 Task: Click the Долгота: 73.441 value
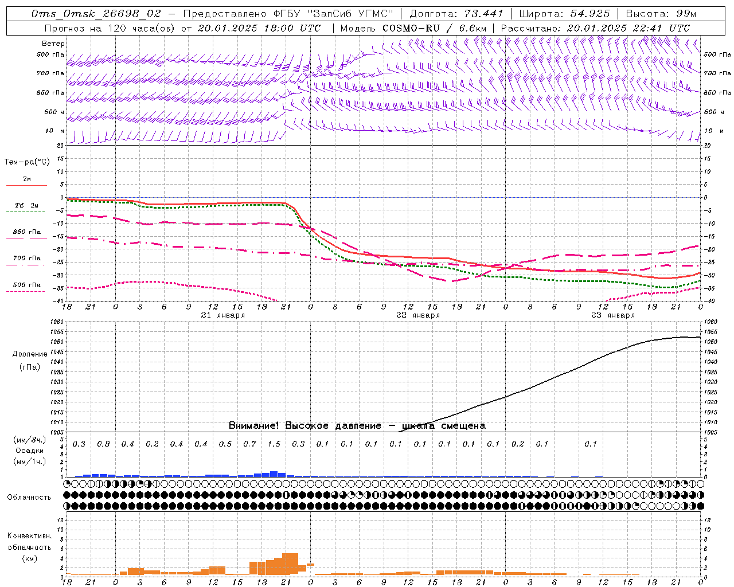click(x=456, y=14)
